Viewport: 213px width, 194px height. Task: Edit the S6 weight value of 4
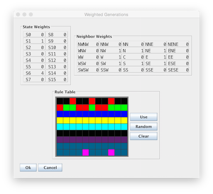click(34, 73)
